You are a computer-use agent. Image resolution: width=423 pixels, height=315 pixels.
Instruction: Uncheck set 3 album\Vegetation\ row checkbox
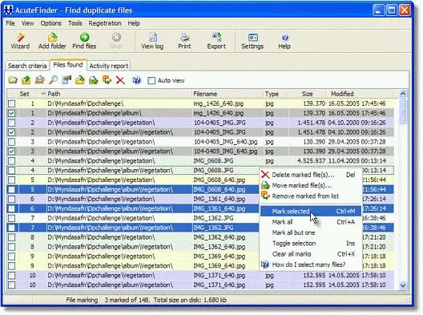11,151
